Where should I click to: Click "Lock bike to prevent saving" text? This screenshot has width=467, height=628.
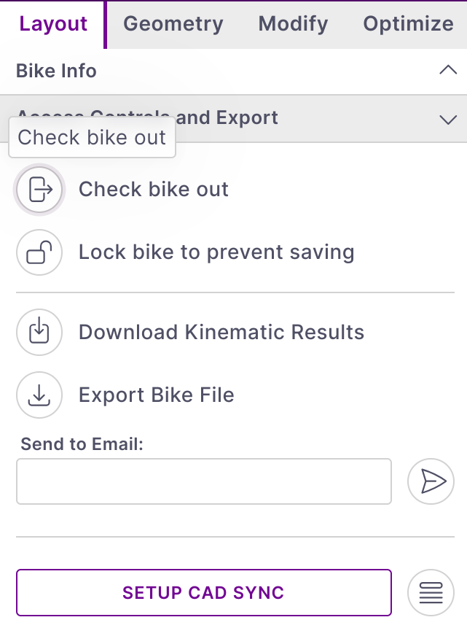pyautogui.click(x=216, y=252)
